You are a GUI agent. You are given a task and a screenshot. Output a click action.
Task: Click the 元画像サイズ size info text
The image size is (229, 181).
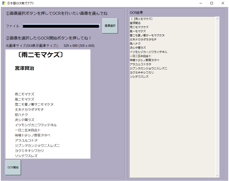pos(50,46)
